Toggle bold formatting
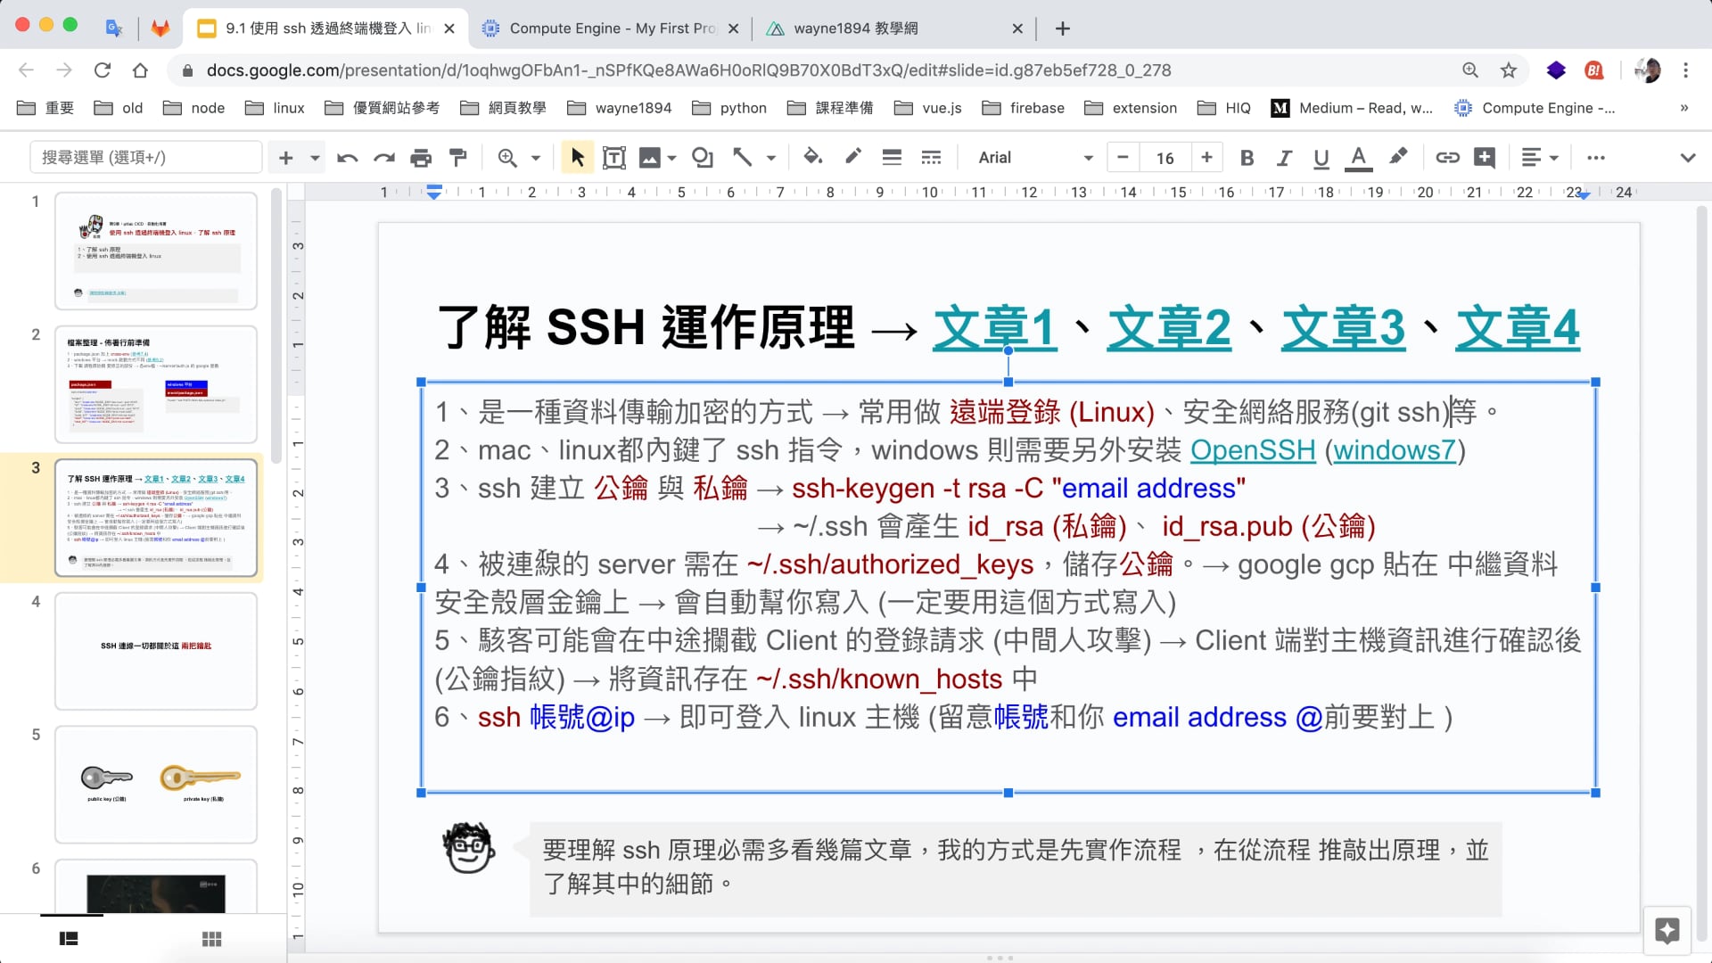This screenshot has height=963, width=1712. (x=1247, y=158)
